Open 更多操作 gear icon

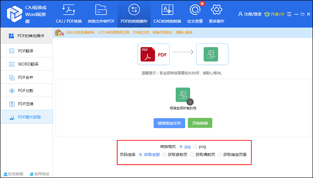[216, 10]
